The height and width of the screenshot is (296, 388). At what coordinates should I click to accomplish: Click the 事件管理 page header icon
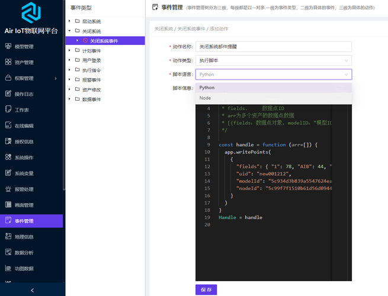click(155, 7)
